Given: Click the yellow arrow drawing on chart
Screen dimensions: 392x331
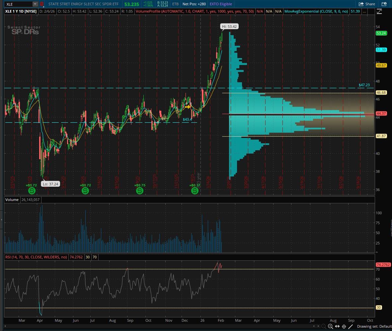Looking at the screenshot, I should click(188, 107).
